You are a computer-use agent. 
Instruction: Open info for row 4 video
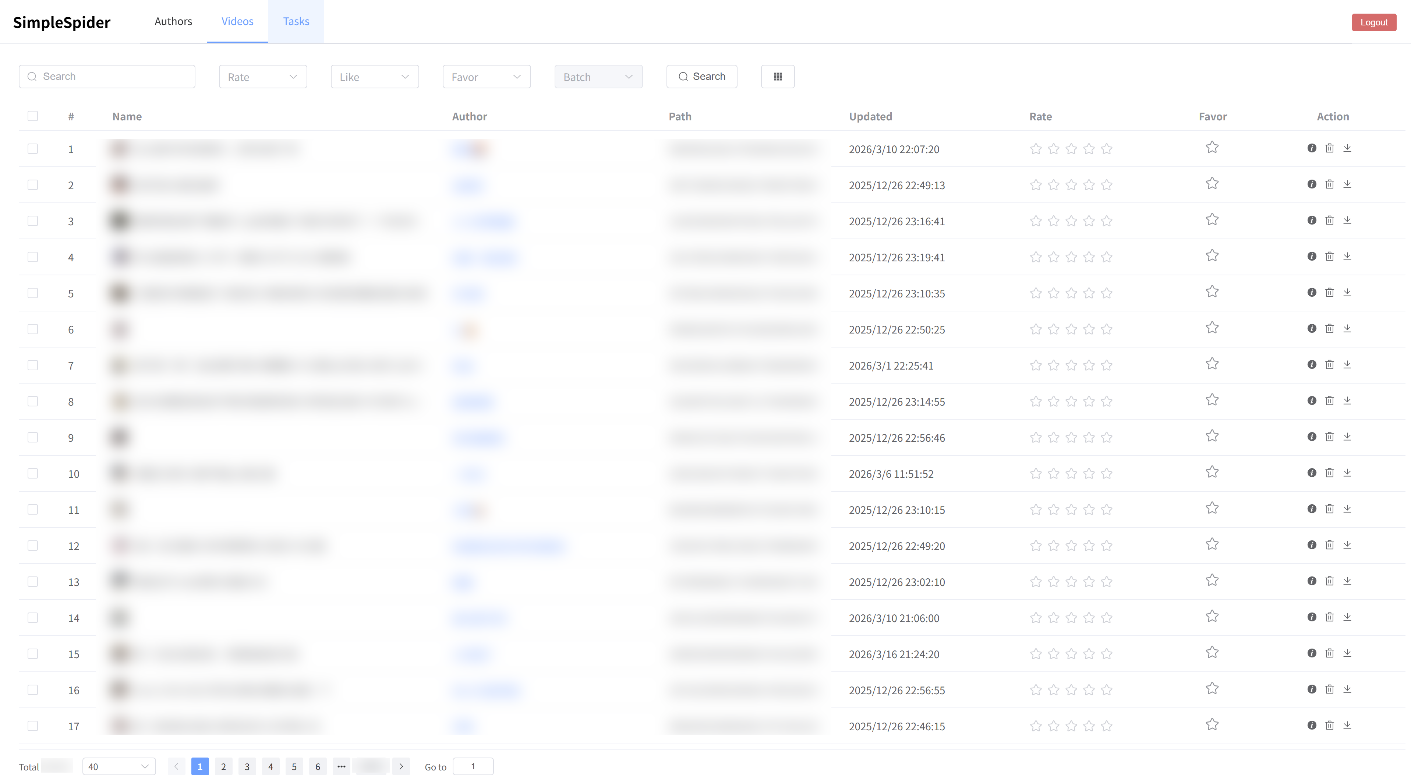(1311, 256)
